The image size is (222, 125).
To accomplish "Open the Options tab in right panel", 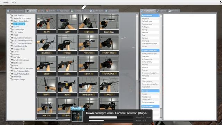I will [x=162, y=11].
